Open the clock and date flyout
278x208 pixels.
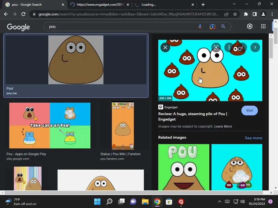tap(257, 201)
